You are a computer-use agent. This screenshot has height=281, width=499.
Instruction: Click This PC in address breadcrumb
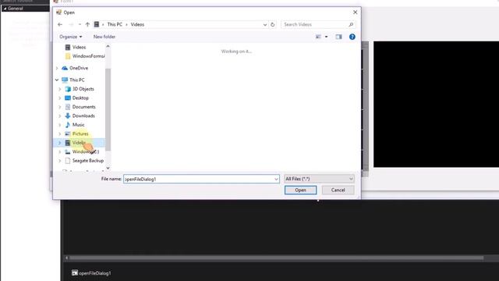(x=115, y=24)
